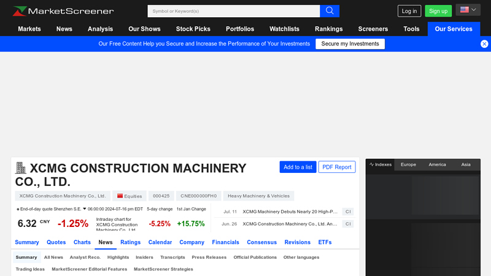Select the News stock tab
Viewport: 491px width, 276px height.
coord(106,242)
